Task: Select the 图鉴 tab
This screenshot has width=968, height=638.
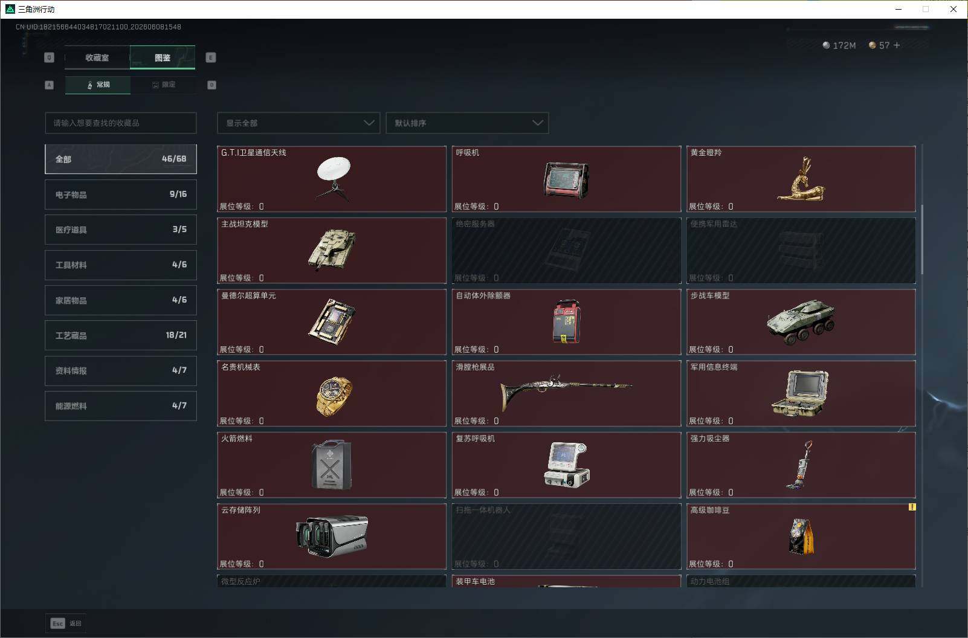Action: 163,58
